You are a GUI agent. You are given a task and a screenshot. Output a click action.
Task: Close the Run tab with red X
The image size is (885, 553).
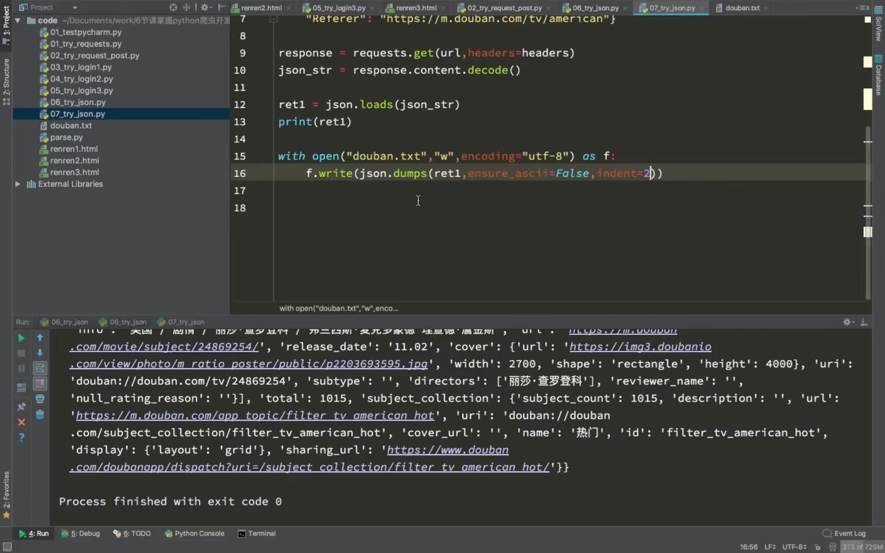point(21,422)
